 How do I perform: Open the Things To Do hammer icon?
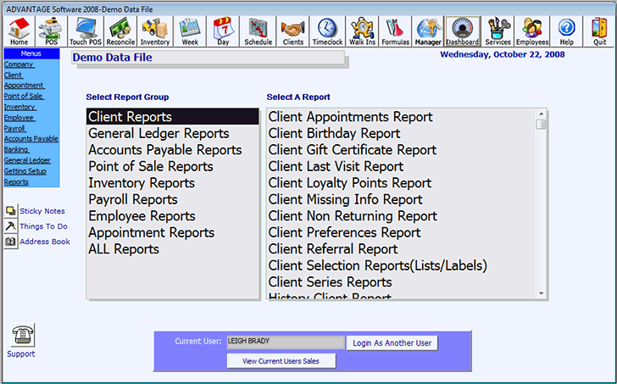(11, 226)
